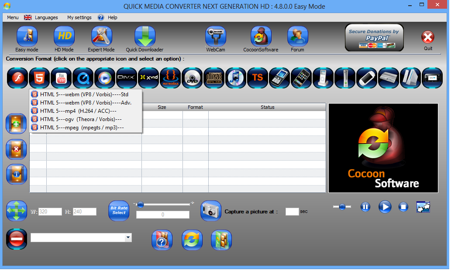451x270 pixels.
Task: Click the Status column header
Action: click(x=267, y=107)
